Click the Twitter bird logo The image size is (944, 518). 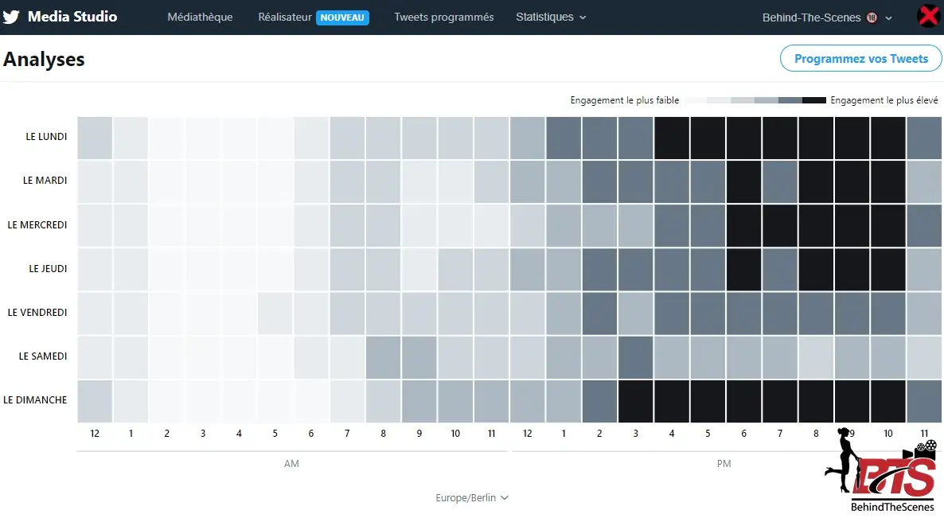[x=11, y=17]
